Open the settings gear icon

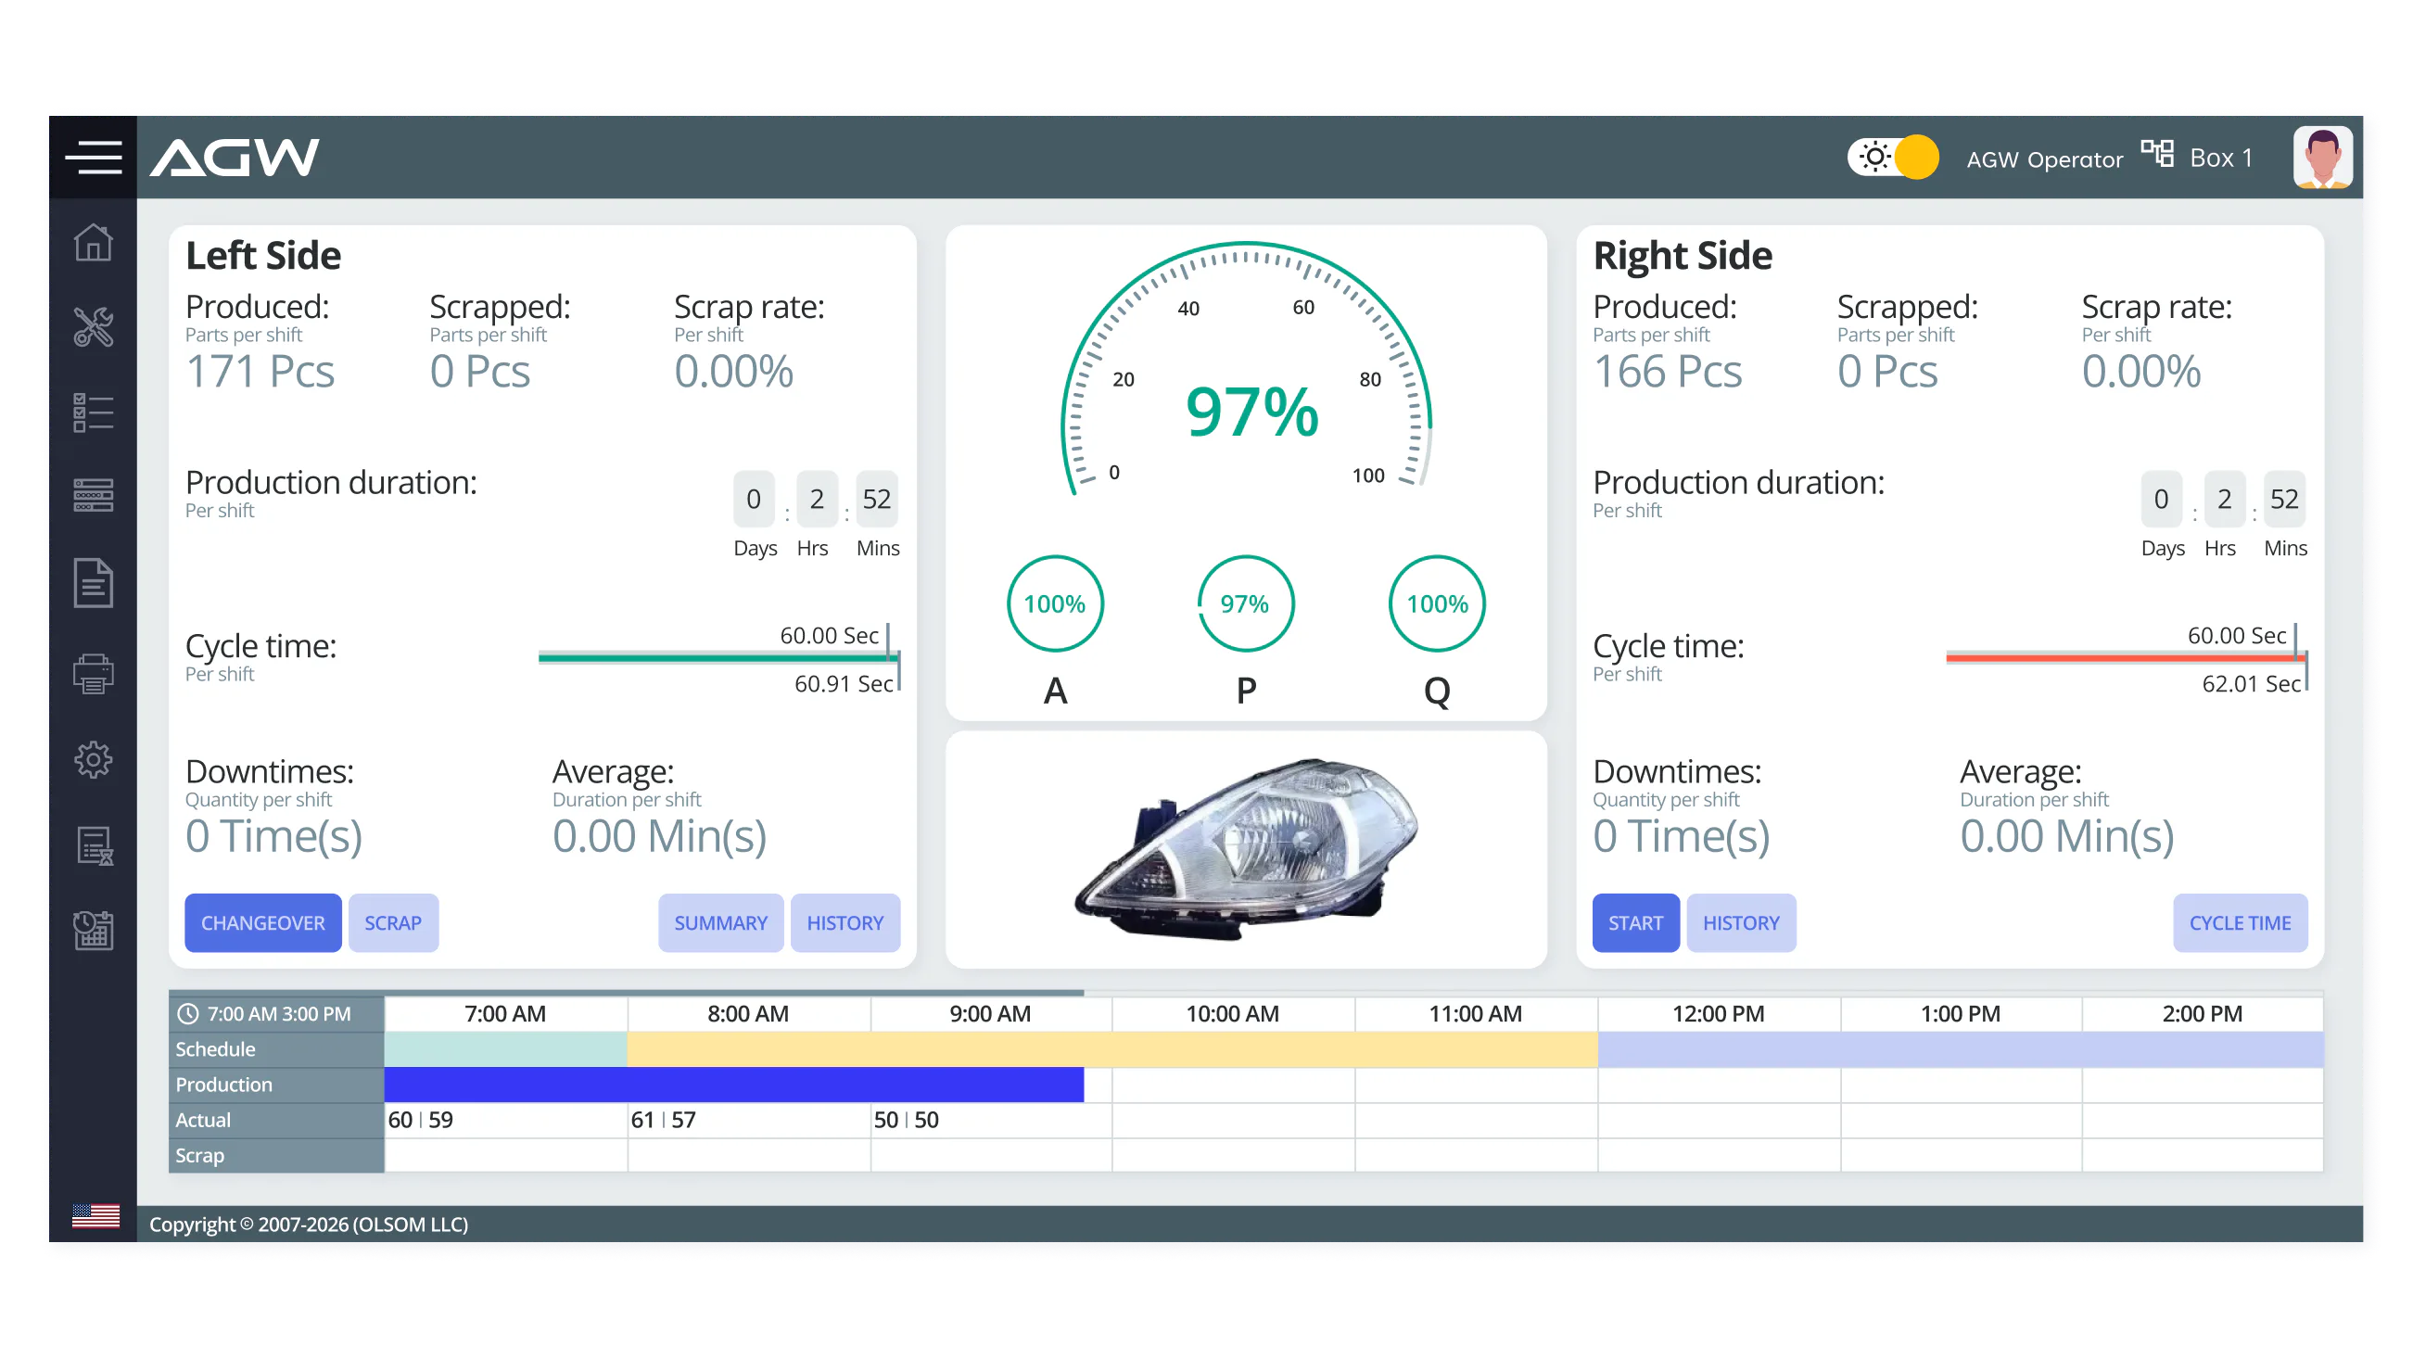tap(93, 759)
